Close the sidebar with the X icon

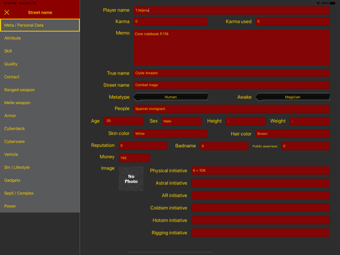[7, 12]
